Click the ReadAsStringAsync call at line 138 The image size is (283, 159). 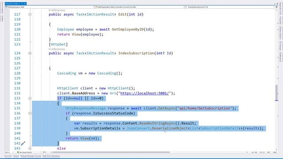coord(157,124)
